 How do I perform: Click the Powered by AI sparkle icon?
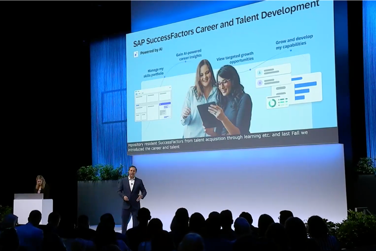click(x=136, y=54)
